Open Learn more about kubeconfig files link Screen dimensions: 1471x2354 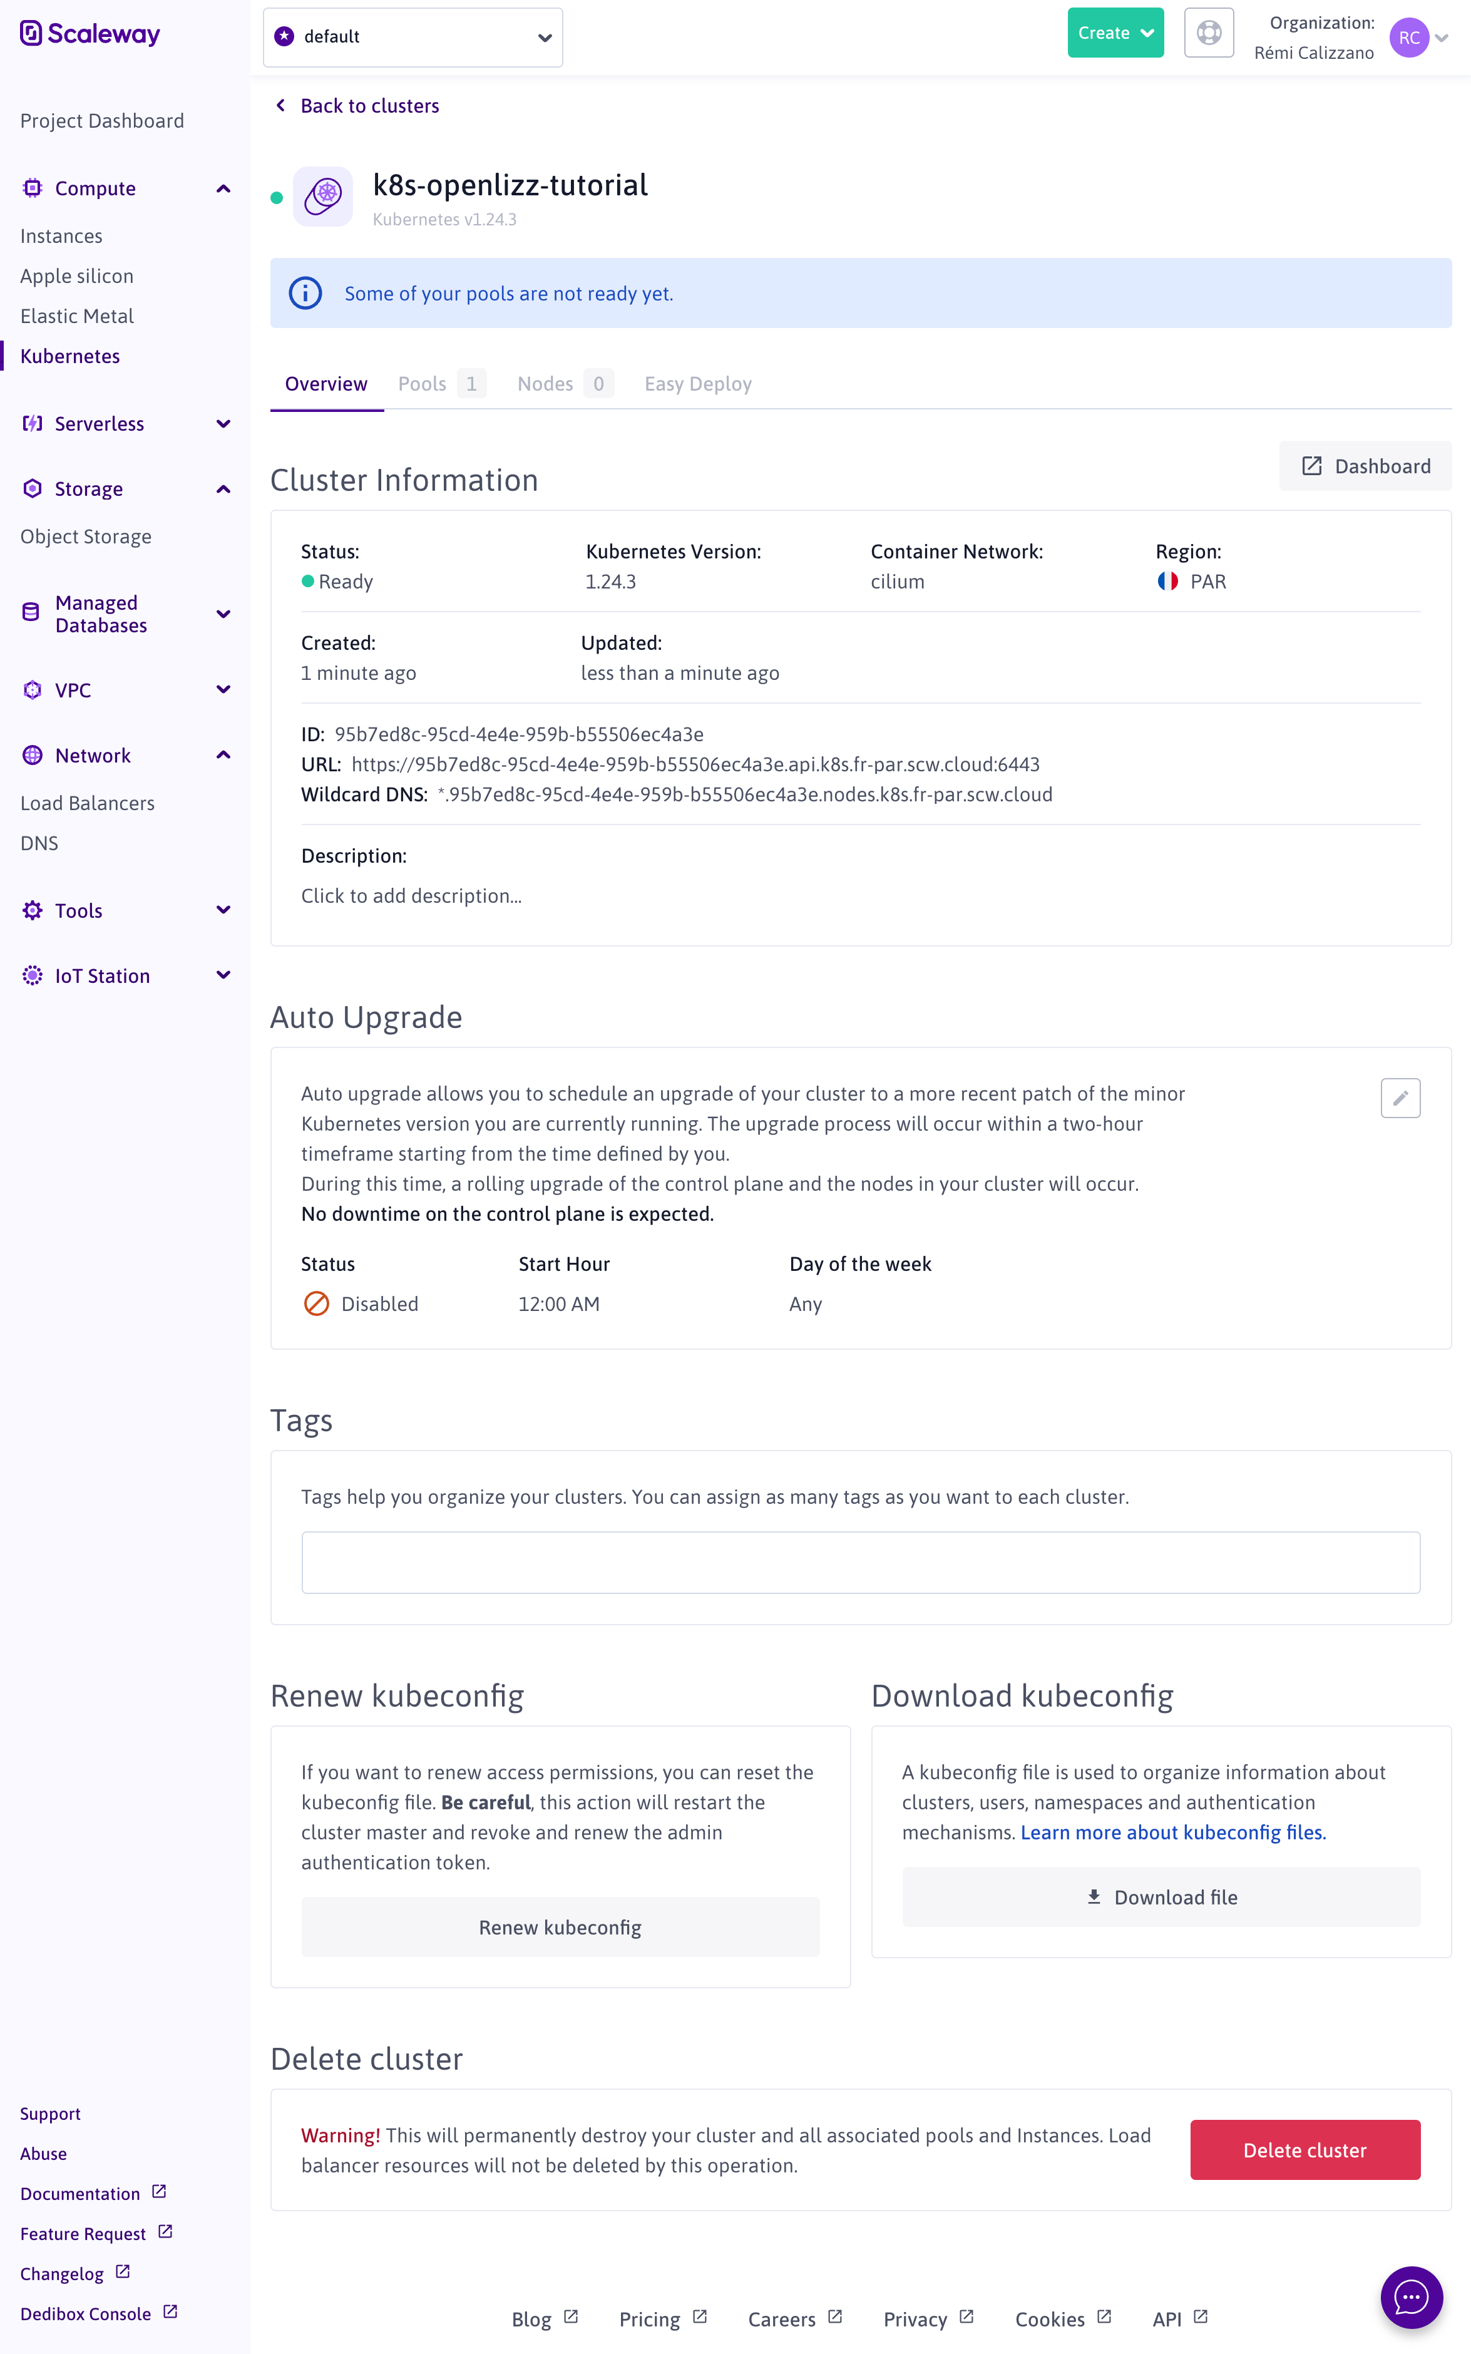[x=1172, y=1832]
